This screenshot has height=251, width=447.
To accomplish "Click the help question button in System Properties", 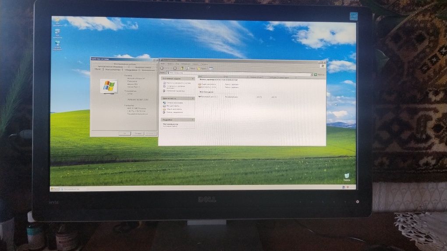I will 154,60.
